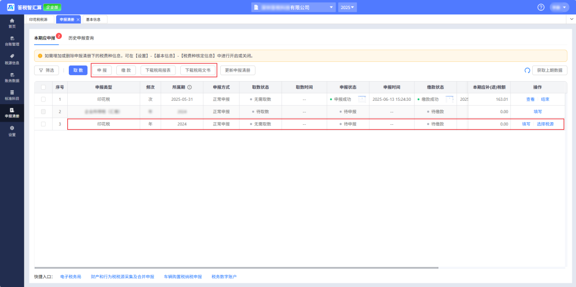Click 印花税 cell in row 3
This screenshot has width=576, height=287.
[x=103, y=124]
